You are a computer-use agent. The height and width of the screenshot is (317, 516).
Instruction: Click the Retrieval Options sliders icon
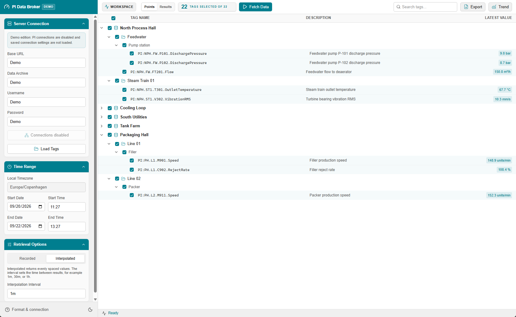[x=9, y=244]
